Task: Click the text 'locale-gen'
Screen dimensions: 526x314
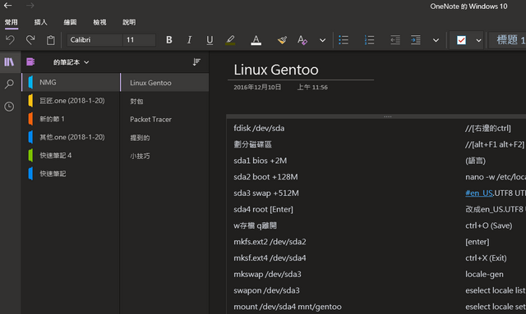Action: pyautogui.click(x=484, y=274)
